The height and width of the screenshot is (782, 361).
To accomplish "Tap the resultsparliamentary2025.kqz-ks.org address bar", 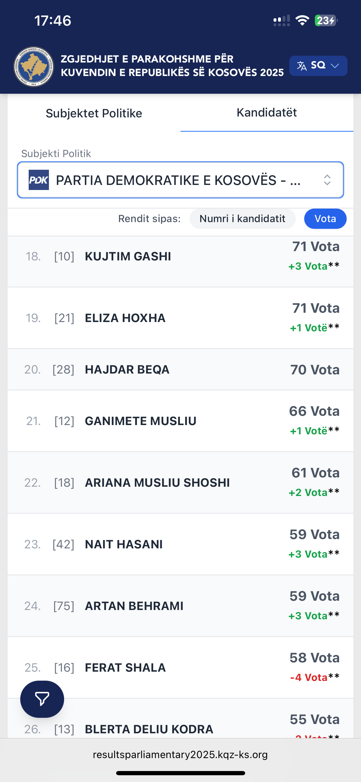I will [x=180, y=754].
